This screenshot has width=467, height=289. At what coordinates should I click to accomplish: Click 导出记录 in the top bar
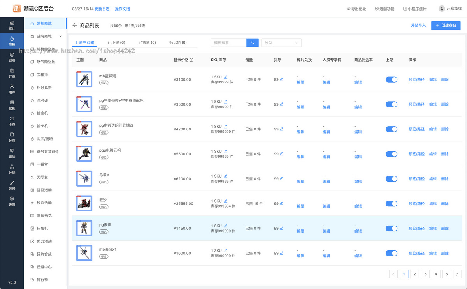(x=356, y=9)
